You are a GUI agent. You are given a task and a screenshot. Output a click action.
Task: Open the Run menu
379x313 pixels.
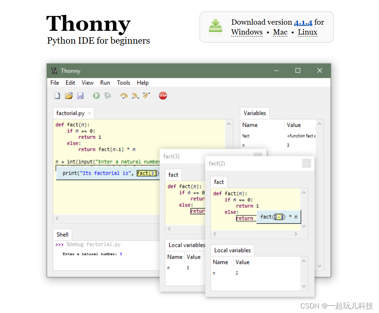[x=105, y=83]
